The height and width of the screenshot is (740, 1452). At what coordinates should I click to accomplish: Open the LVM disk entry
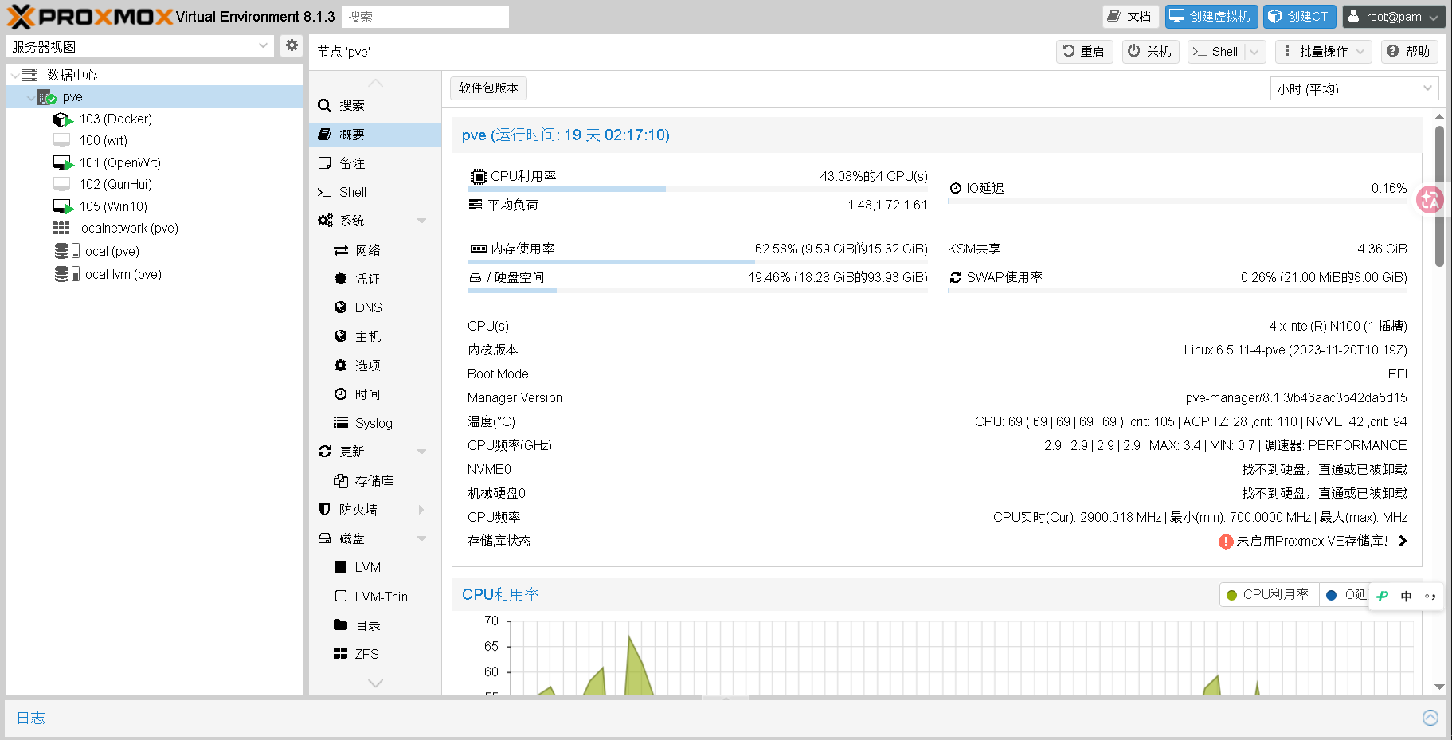374,567
